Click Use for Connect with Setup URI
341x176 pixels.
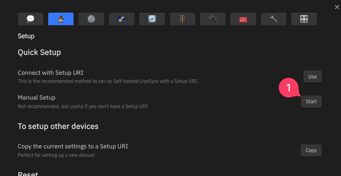[x=312, y=76]
